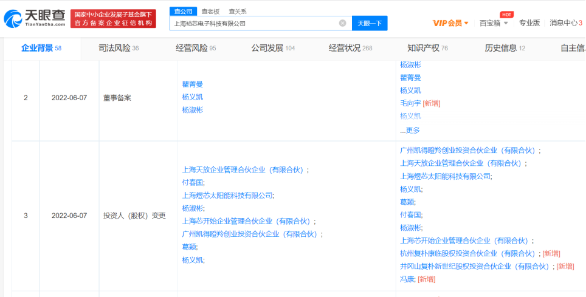Open 葛颖 in 投资人变更 left column
586x297 pixels.
(x=188, y=247)
